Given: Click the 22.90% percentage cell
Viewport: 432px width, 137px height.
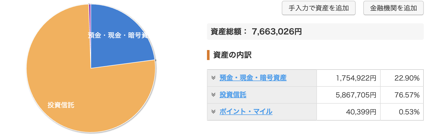Looking at the screenshot, I should pos(407,78).
